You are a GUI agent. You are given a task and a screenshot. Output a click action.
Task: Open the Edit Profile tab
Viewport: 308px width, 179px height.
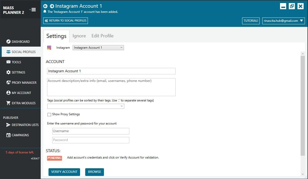[x=102, y=36]
